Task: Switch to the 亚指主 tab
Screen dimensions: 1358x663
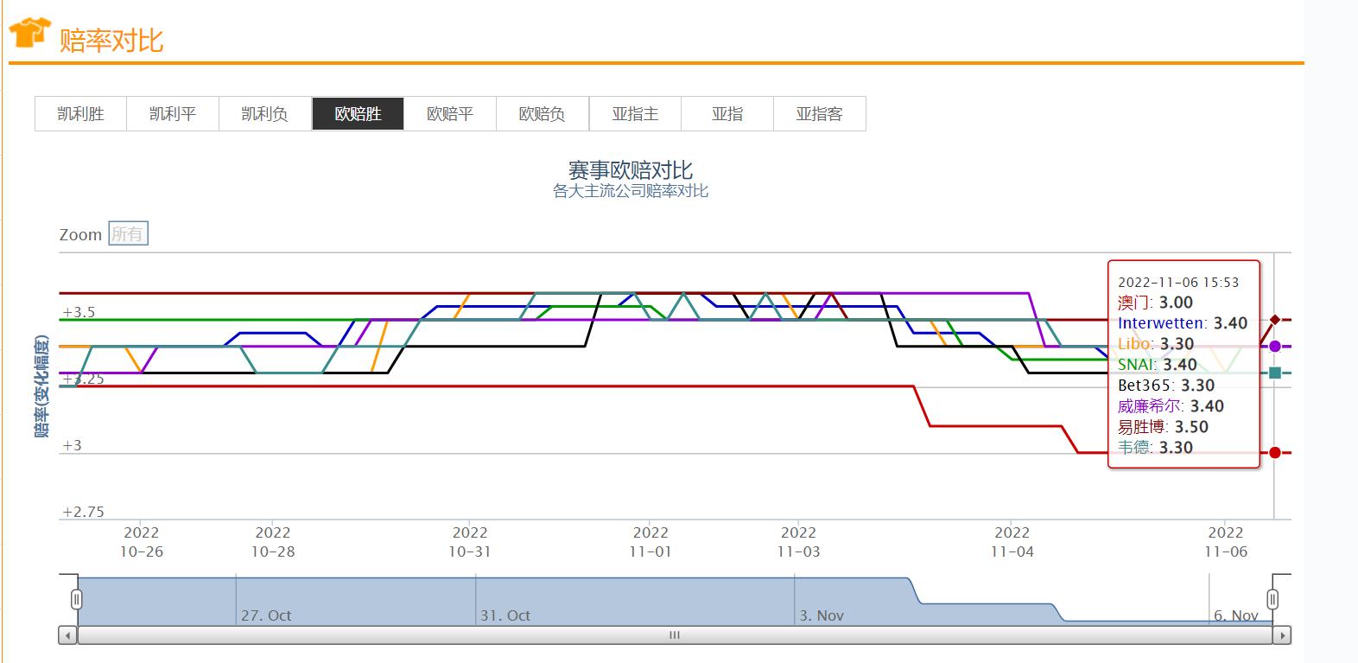Action: (x=635, y=113)
